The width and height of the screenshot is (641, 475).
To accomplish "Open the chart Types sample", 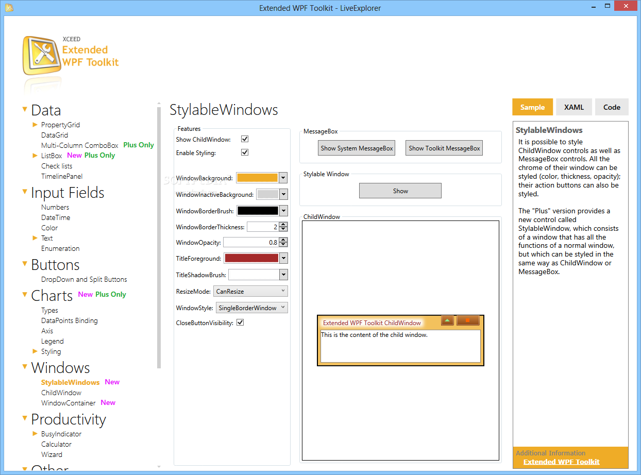I will pyautogui.click(x=49, y=310).
